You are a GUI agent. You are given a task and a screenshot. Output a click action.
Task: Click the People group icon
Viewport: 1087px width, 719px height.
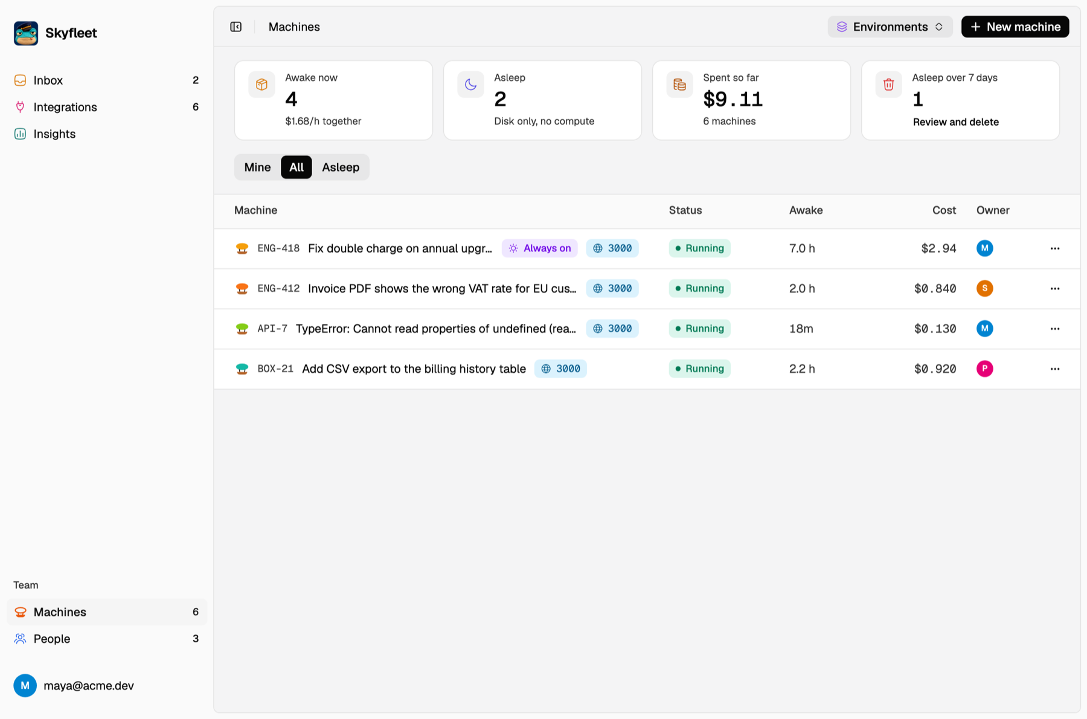tap(20, 639)
